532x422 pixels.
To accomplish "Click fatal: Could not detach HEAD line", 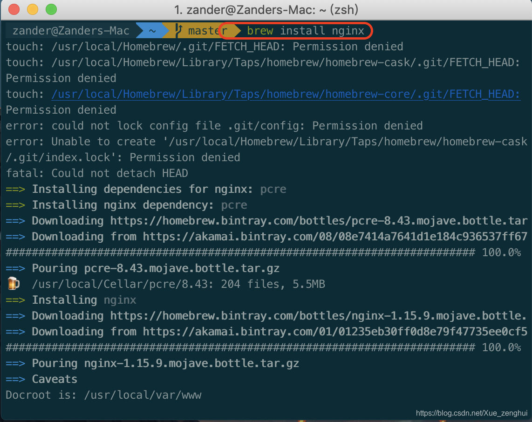I will click(97, 173).
